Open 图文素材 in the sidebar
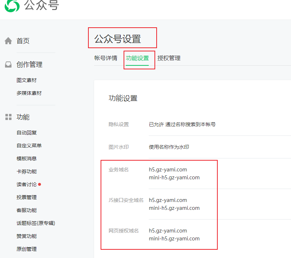 (27, 80)
